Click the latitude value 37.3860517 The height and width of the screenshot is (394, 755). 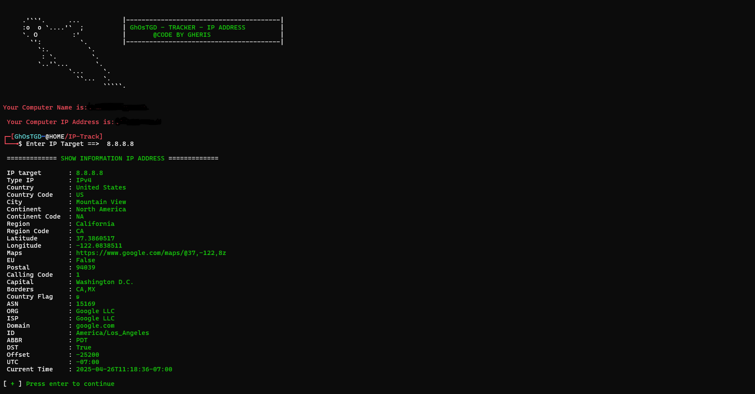click(x=95, y=238)
